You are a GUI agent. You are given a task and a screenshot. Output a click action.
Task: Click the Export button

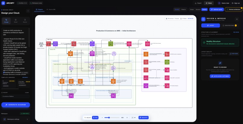click(x=198, y=3)
